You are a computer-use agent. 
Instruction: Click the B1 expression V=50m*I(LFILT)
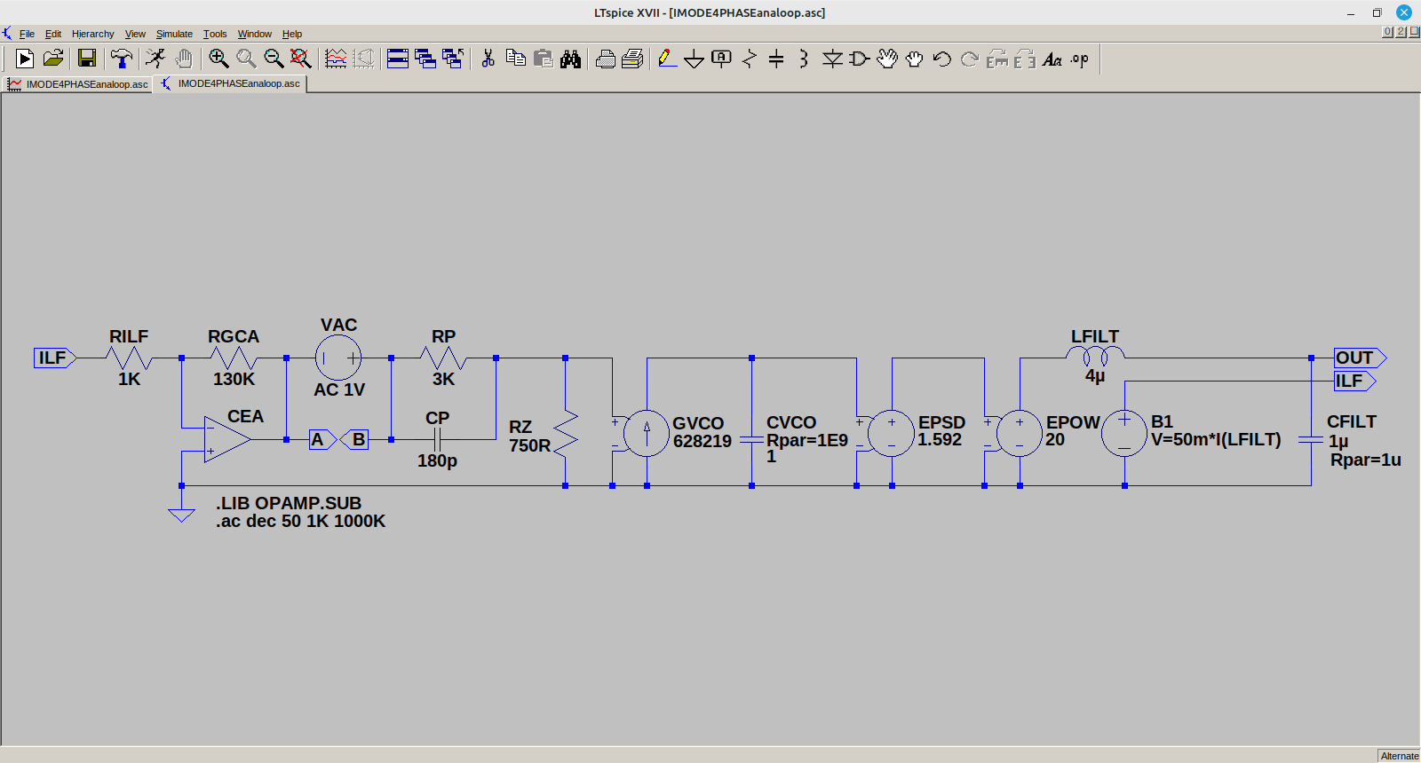point(1216,440)
